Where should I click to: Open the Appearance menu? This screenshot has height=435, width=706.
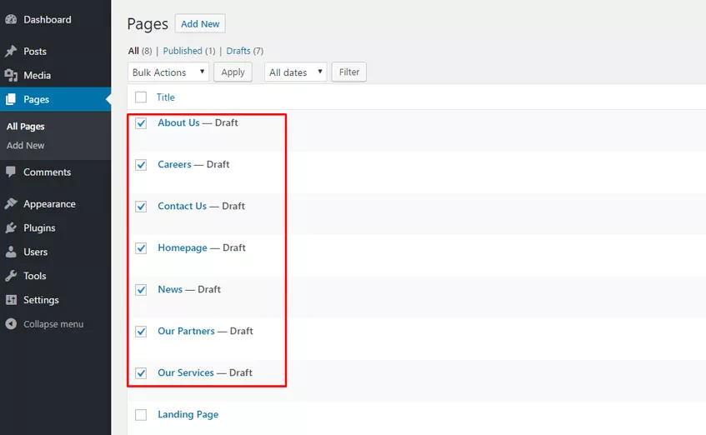(49, 204)
